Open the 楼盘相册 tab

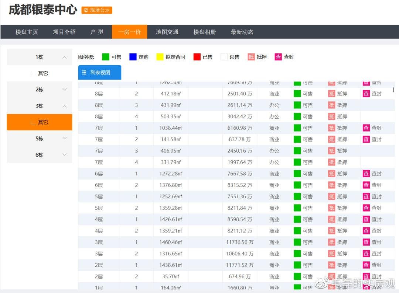[x=205, y=32]
